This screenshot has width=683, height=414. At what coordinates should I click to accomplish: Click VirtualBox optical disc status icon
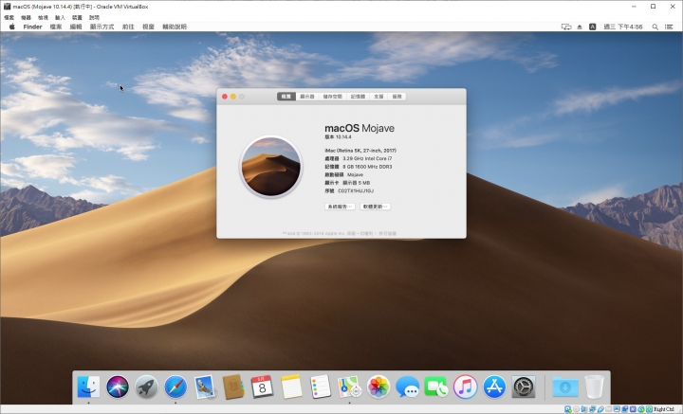point(577,409)
